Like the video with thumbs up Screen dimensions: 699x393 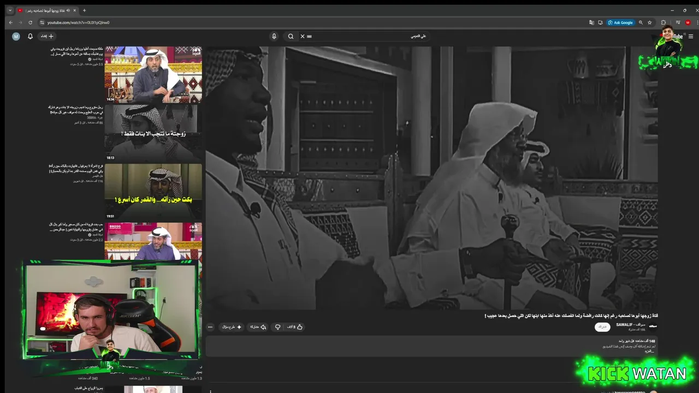pos(295,327)
